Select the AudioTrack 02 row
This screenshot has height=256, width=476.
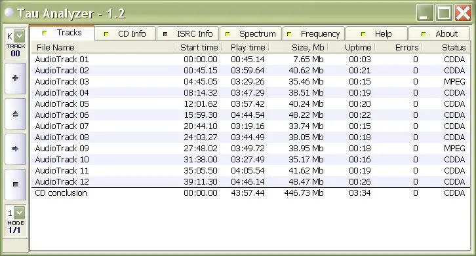point(250,70)
